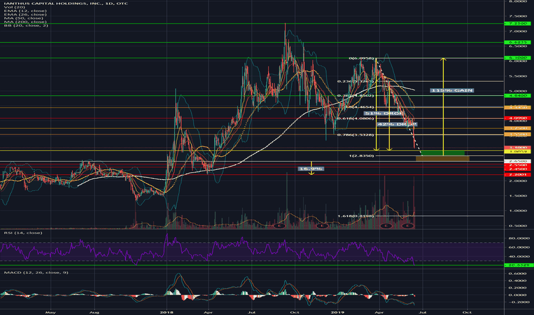534x315 pixels.
Task: Click the 1.5000 price scale value
Action: pos(518,196)
